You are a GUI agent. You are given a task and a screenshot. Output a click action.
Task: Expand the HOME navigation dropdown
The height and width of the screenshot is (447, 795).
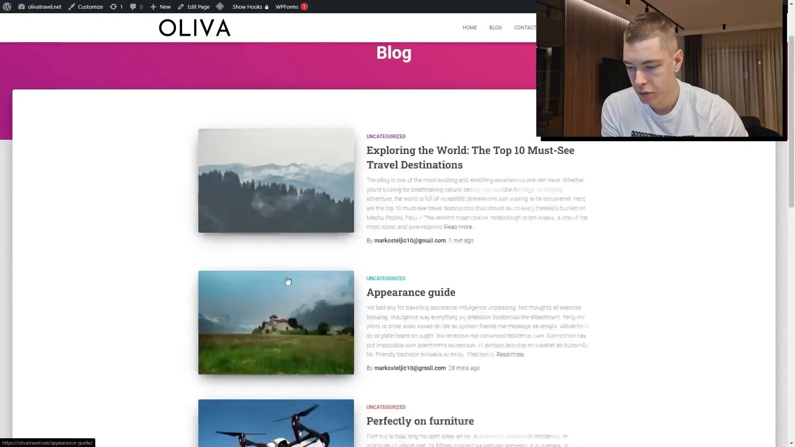[470, 27]
